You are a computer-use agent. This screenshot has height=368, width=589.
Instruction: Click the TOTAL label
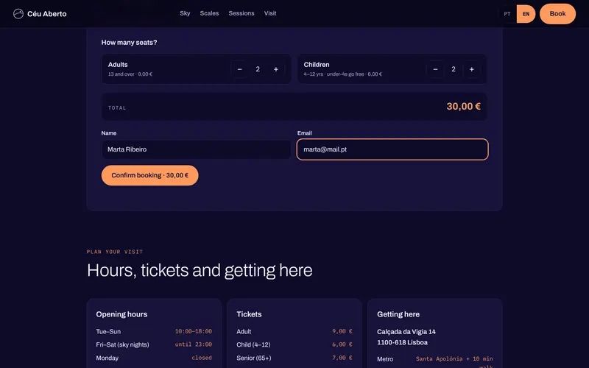point(117,107)
